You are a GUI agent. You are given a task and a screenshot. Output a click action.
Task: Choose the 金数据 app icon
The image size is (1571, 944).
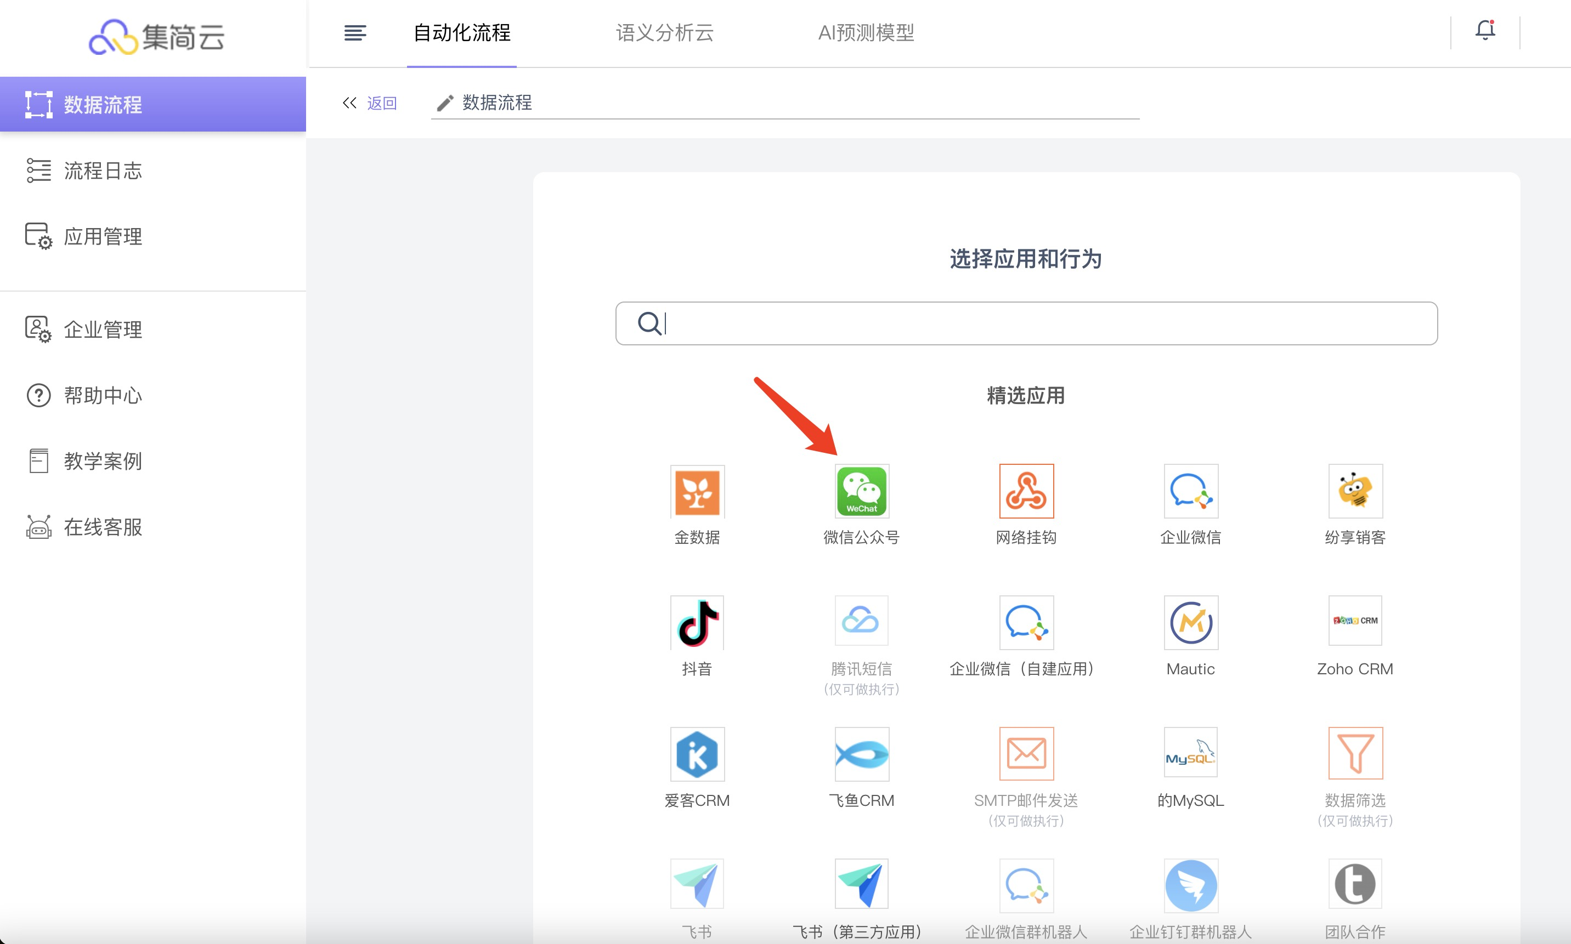(x=697, y=491)
